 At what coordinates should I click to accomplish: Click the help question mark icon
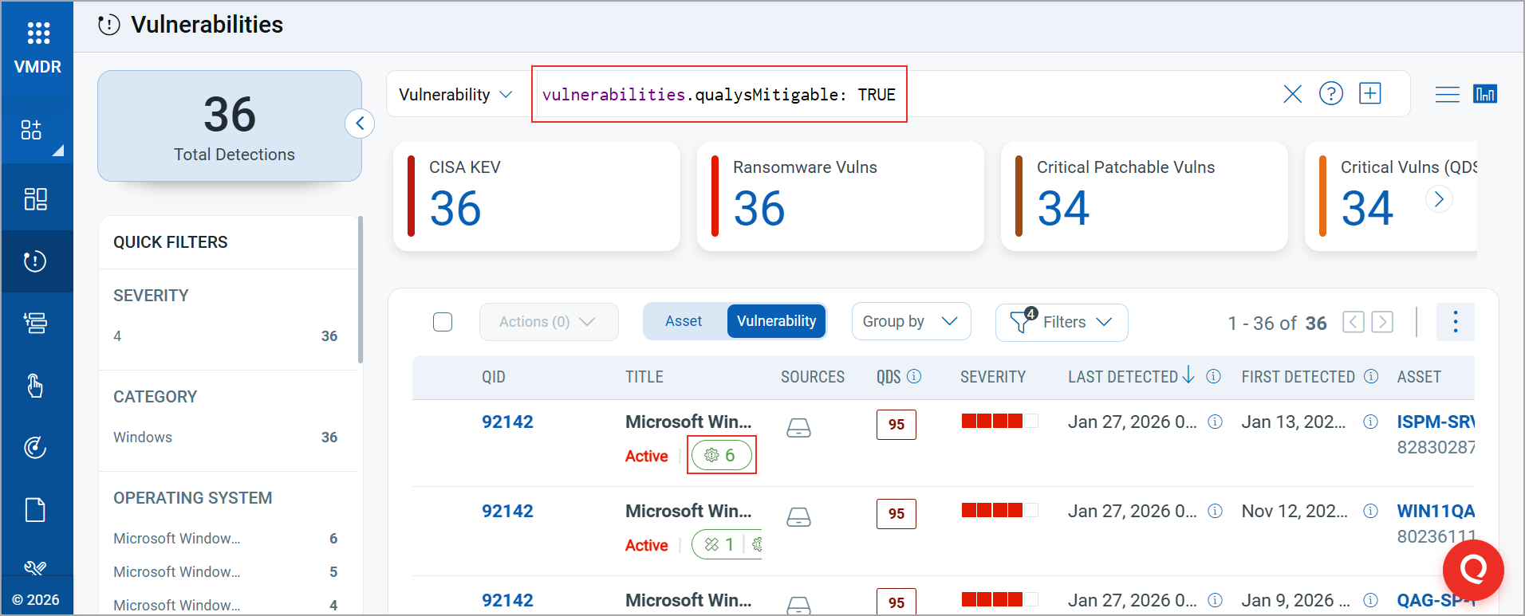[x=1330, y=94]
